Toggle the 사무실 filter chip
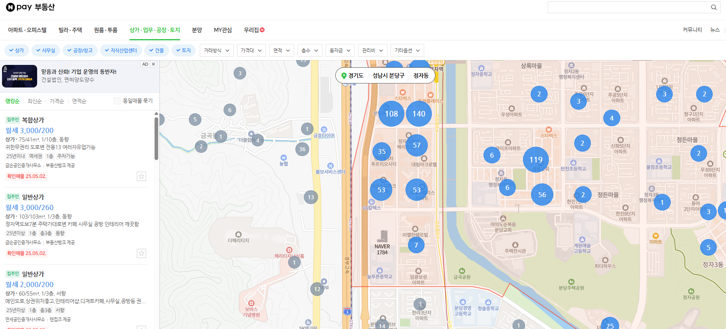 pos(46,50)
